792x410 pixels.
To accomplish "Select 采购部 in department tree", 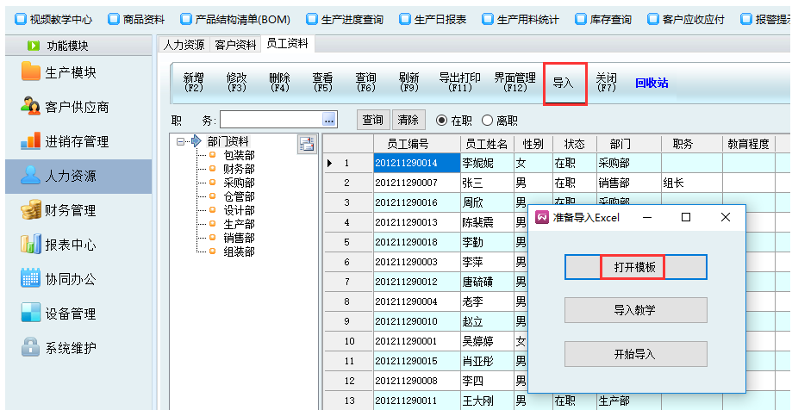I will 239,183.
